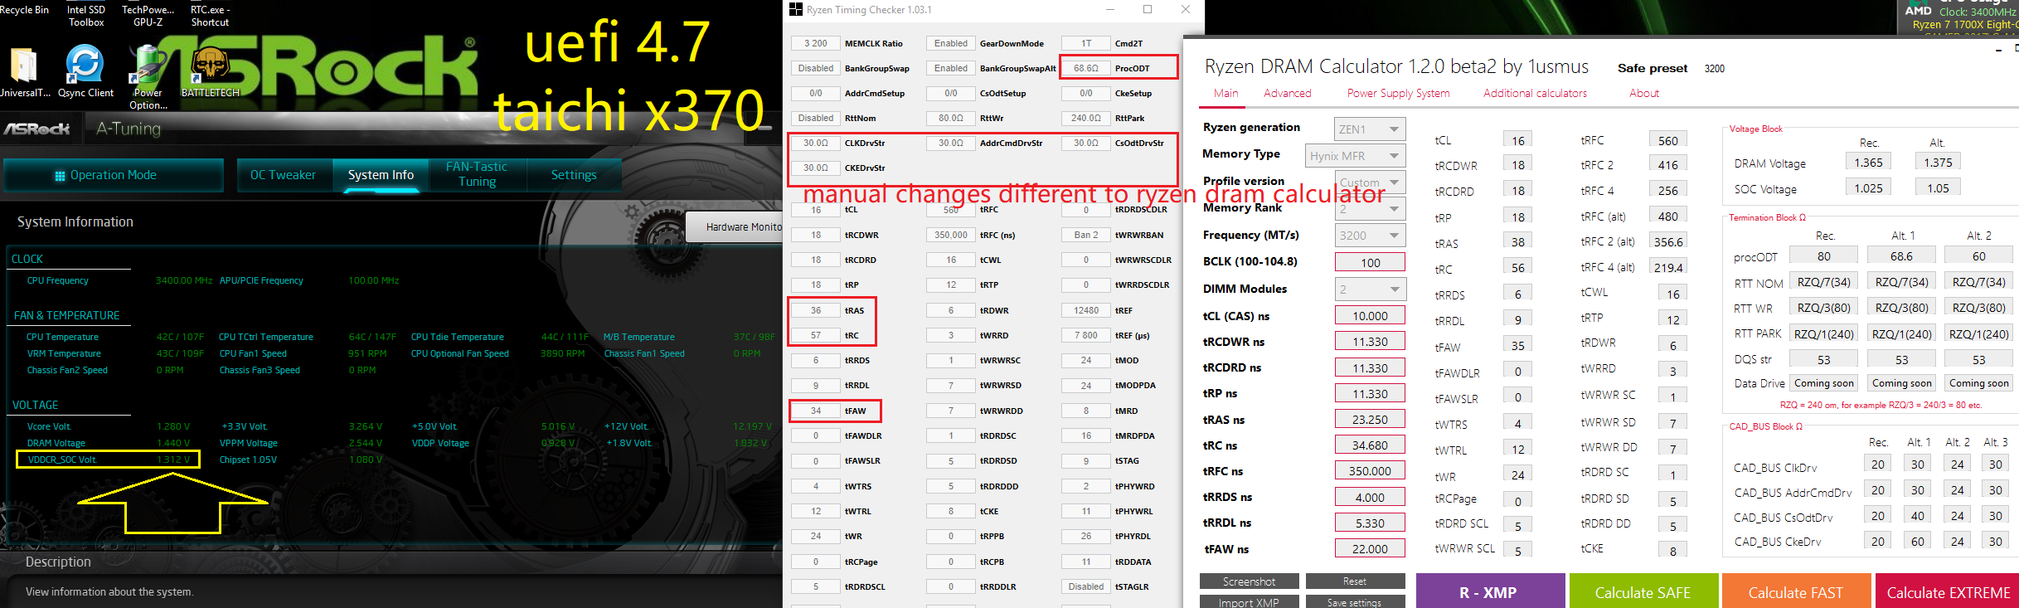This screenshot has width=2019, height=608.
Task: Expand the DIMM Modules dropdown
Action: coord(1370,289)
